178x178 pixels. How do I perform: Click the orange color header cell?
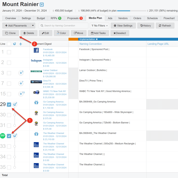coord(73,39)
